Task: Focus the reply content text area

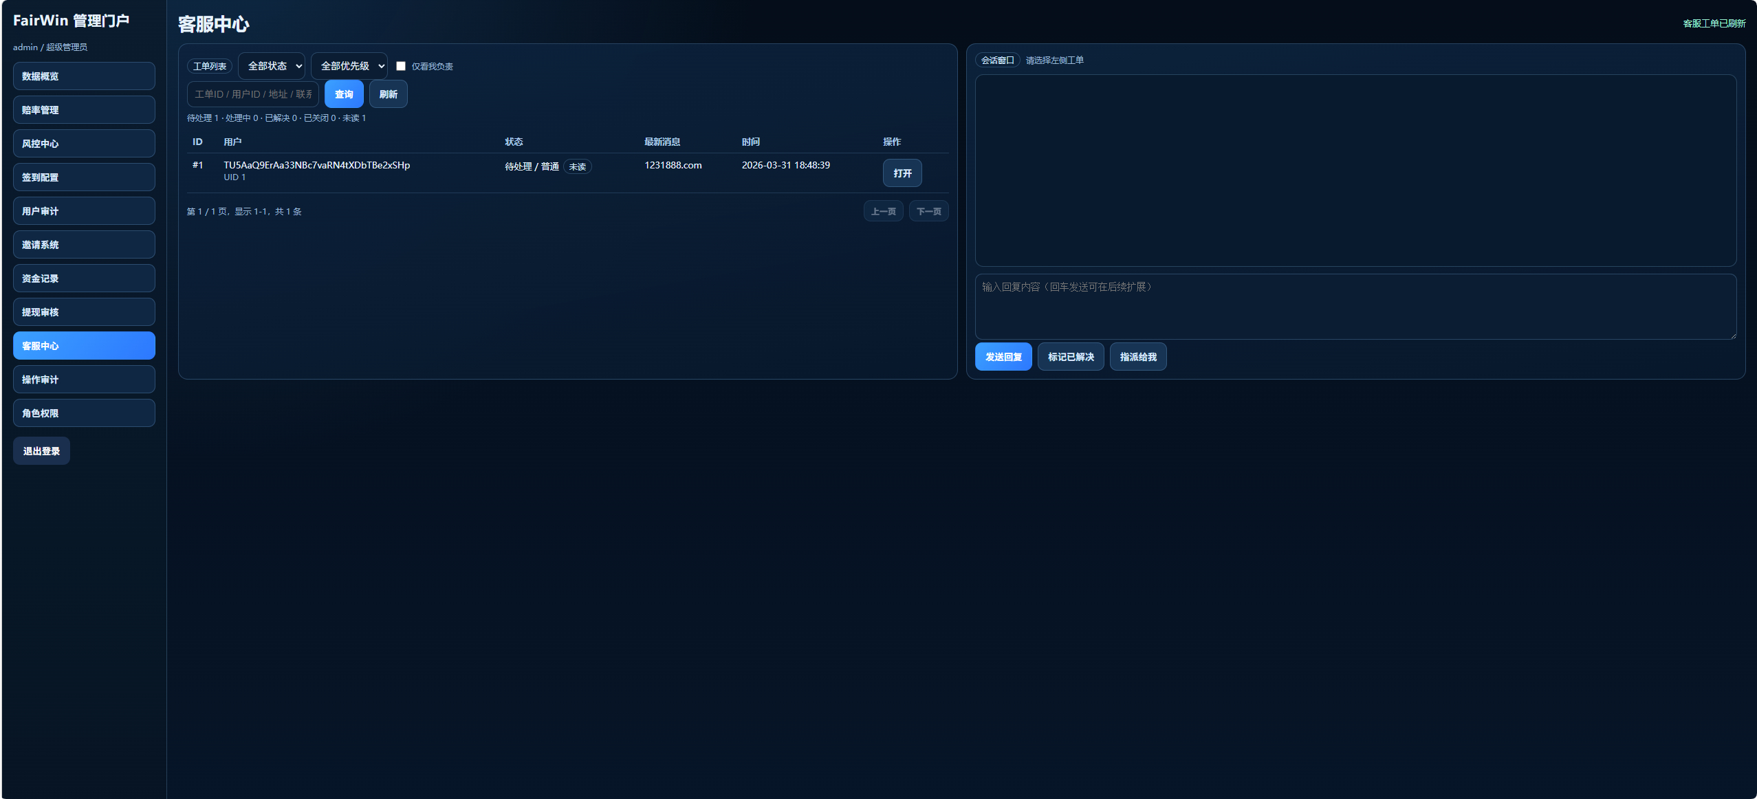Action: click(x=1355, y=306)
